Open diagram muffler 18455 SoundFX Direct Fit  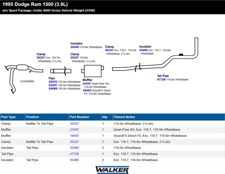pos(87,90)
